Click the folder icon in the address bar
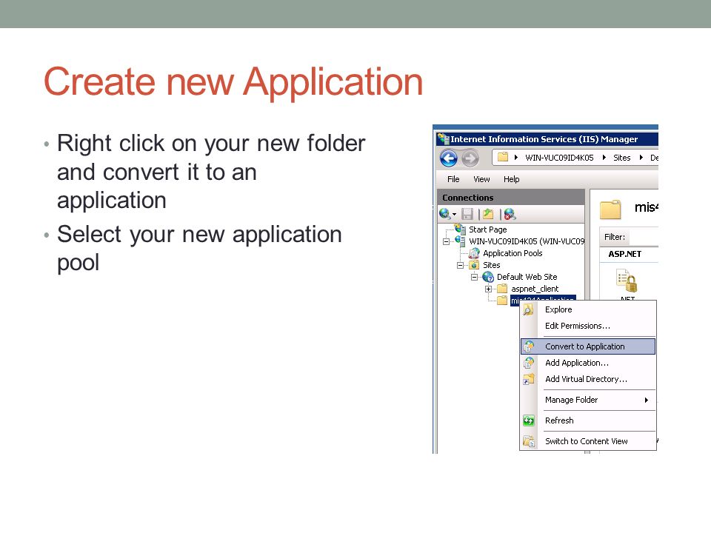The height and width of the screenshot is (533, 711). (502, 157)
